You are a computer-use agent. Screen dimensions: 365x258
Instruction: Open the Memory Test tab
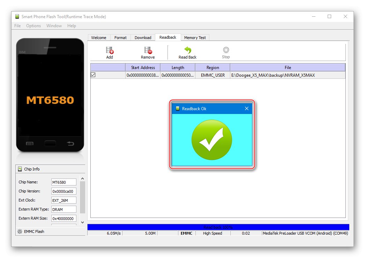195,37
